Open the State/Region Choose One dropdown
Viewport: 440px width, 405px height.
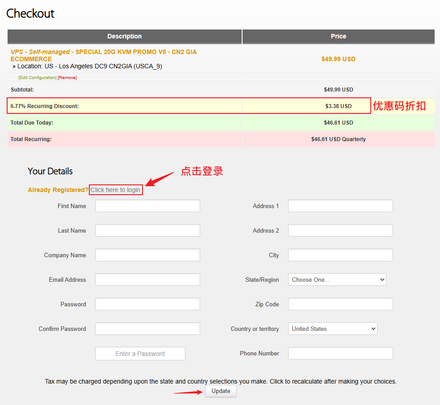pos(337,280)
